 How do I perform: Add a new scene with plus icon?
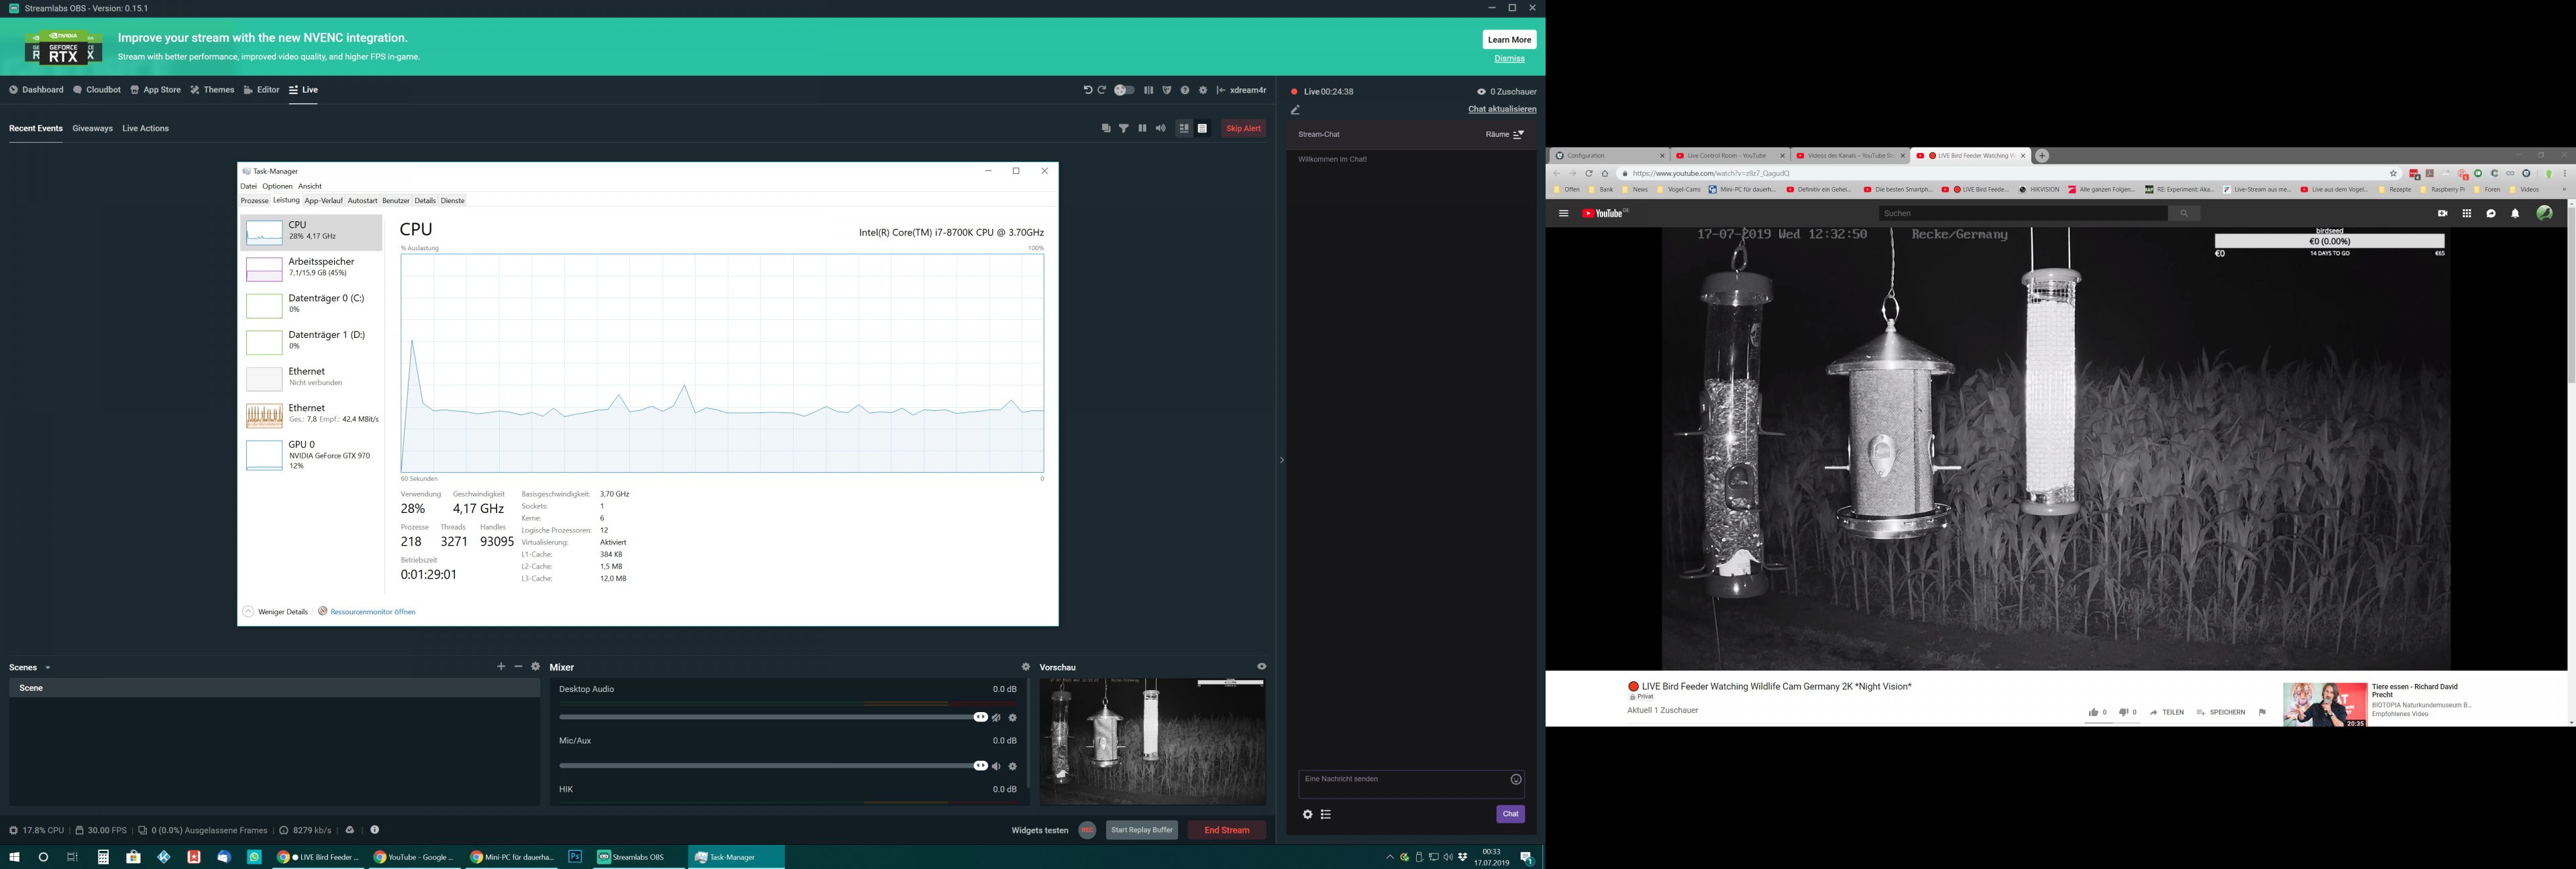pos(501,667)
